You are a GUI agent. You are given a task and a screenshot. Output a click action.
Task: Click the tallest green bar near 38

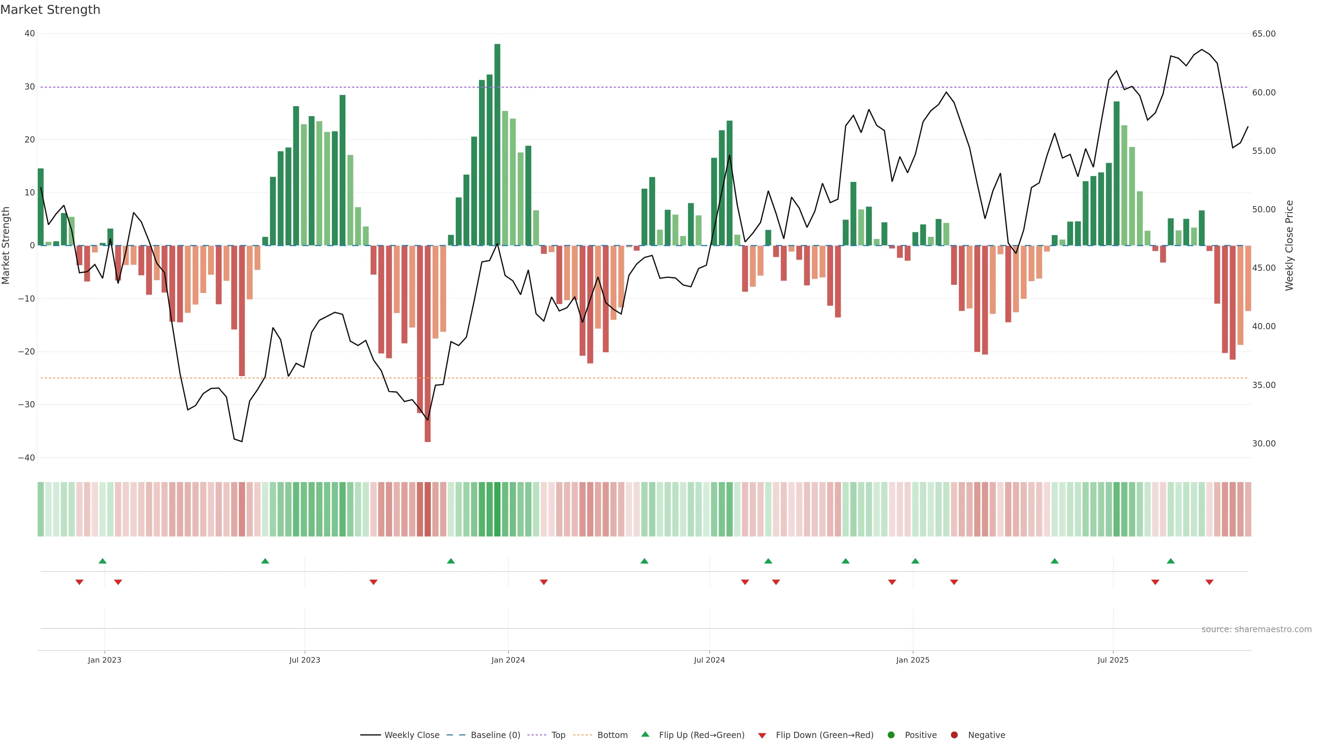click(497, 144)
